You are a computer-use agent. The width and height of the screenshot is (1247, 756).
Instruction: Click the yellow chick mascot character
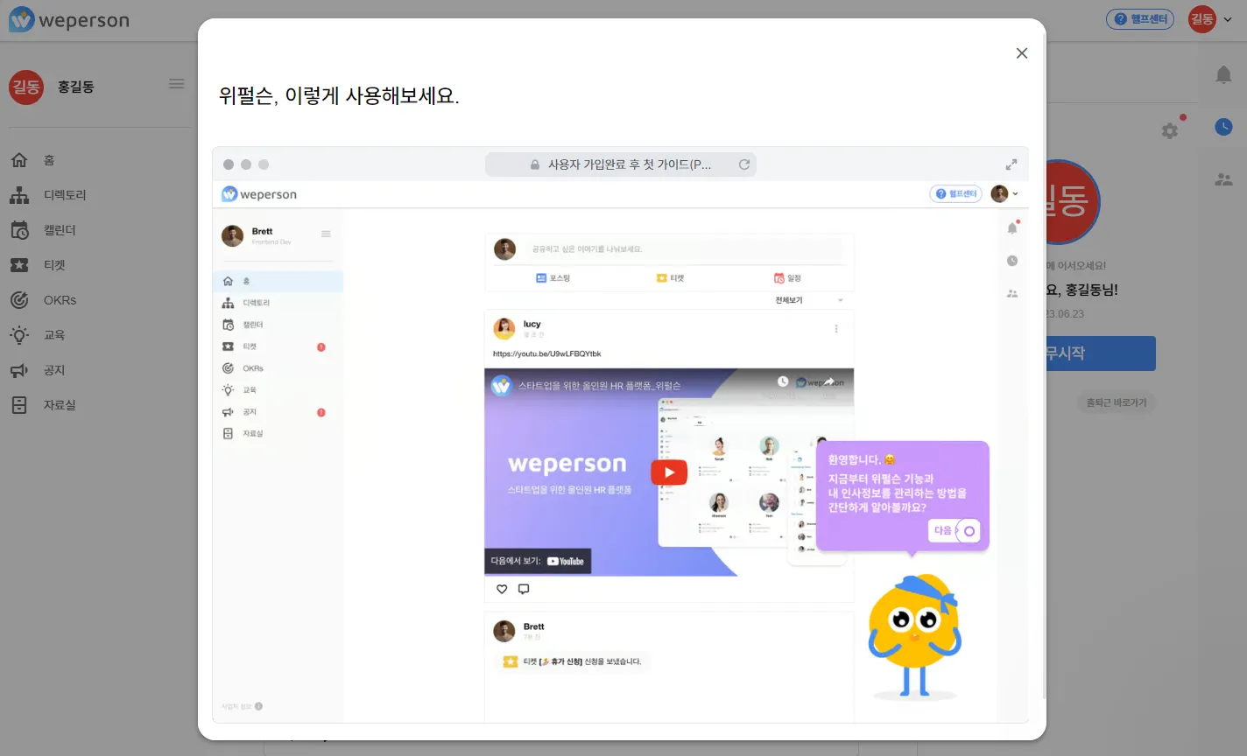pos(913,635)
